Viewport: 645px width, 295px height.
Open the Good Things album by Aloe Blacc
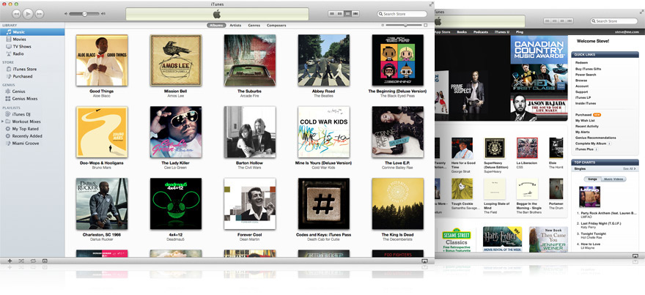[102, 60]
